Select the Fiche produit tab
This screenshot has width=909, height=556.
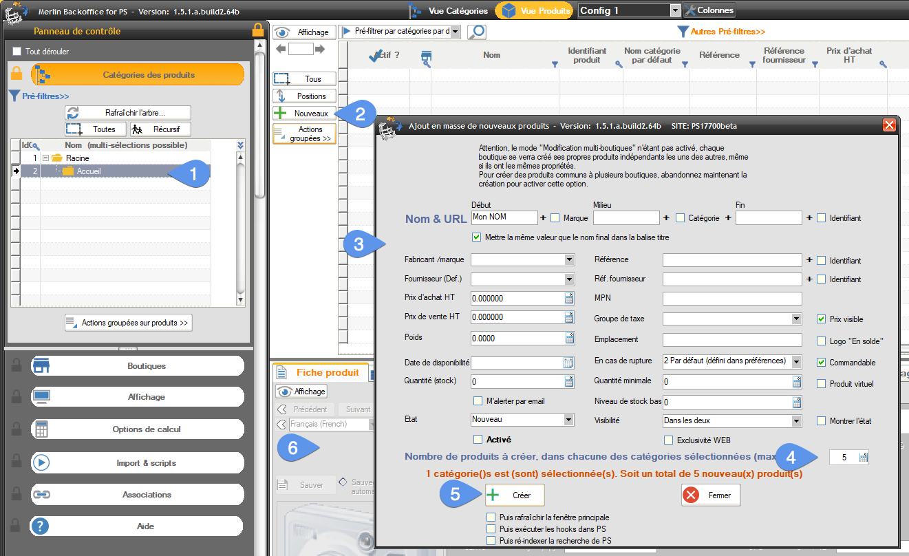click(320, 372)
